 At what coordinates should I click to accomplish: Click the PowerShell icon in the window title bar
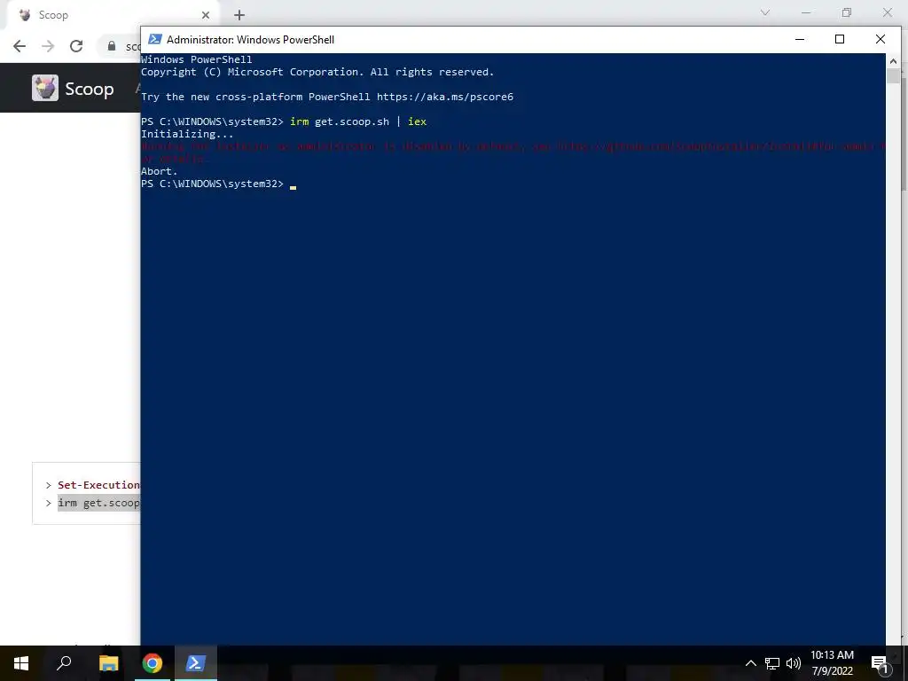[x=154, y=39]
